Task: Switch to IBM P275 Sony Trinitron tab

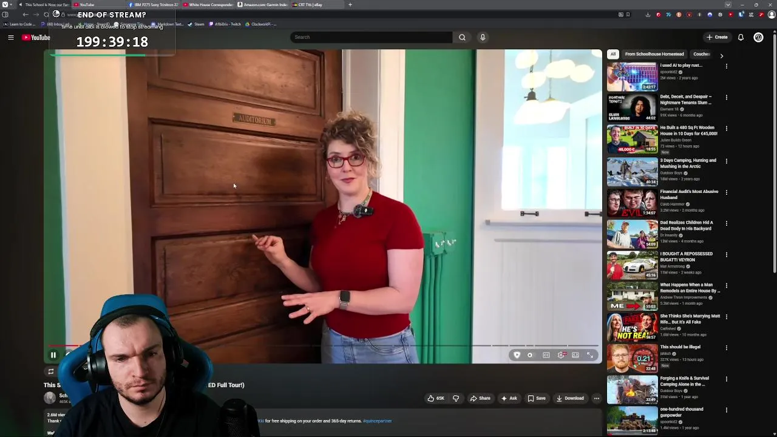Action: [152, 5]
